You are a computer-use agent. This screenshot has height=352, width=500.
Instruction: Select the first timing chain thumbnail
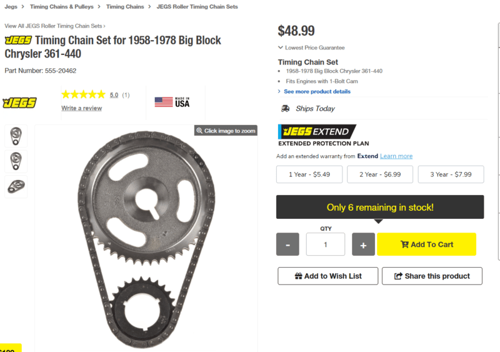(16, 136)
